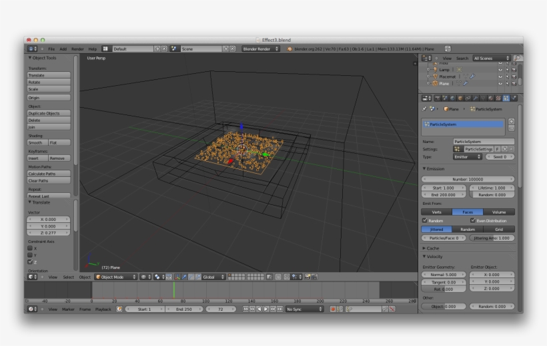Click Placemat's modifier wrench icon in outliner
Image resolution: width=547 pixels, height=346 pixels.
[x=472, y=77]
